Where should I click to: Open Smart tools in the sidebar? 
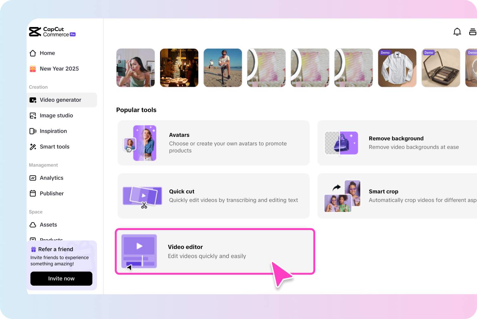(x=55, y=146)
